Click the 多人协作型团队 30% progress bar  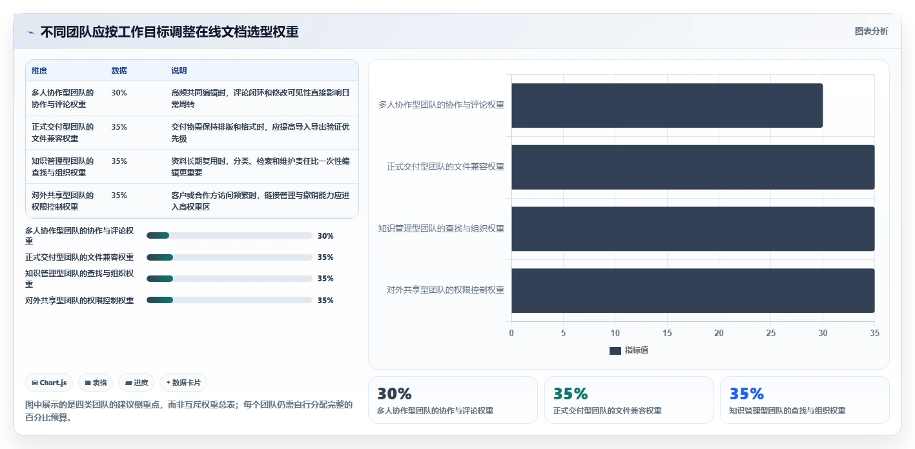click(x=229, y=235)
